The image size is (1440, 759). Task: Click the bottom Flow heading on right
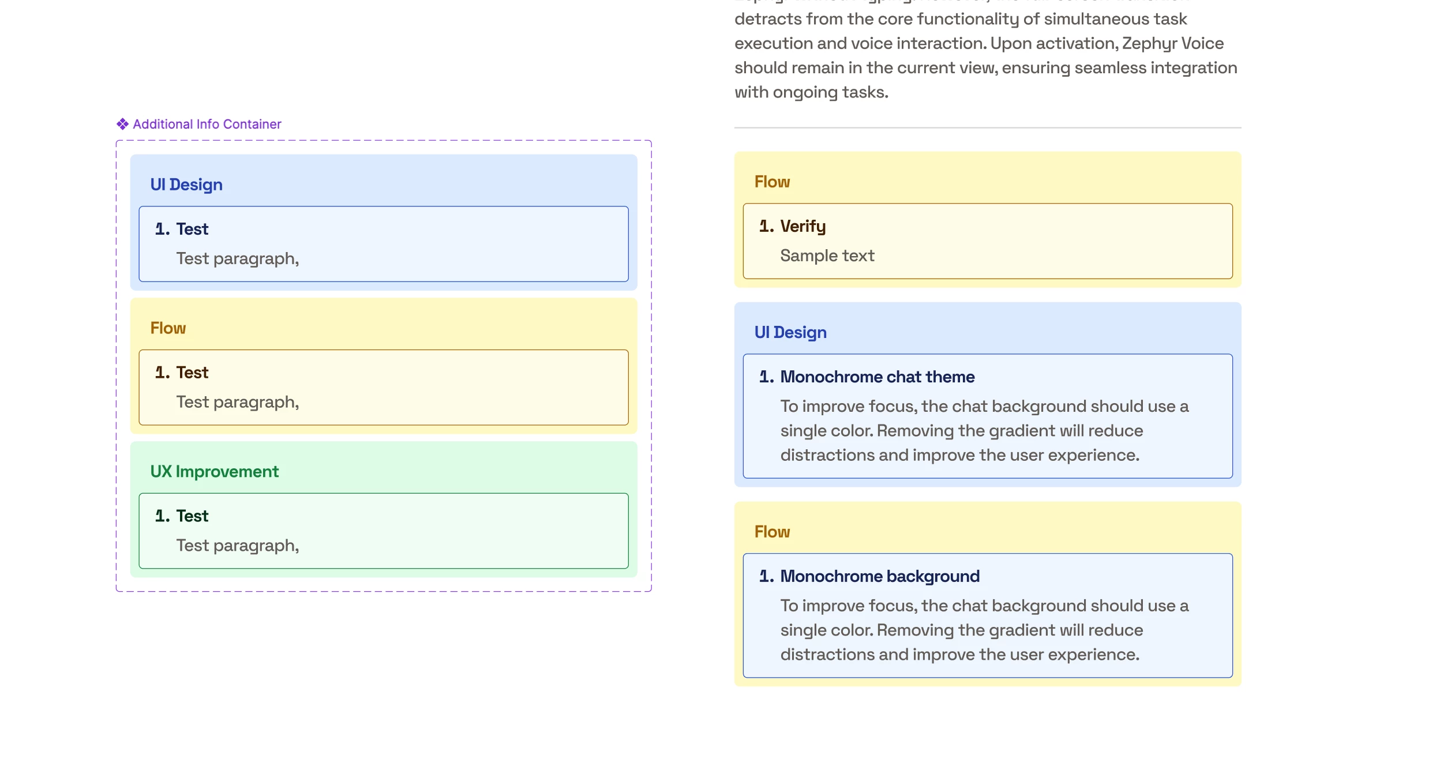(x=772, y=532)
